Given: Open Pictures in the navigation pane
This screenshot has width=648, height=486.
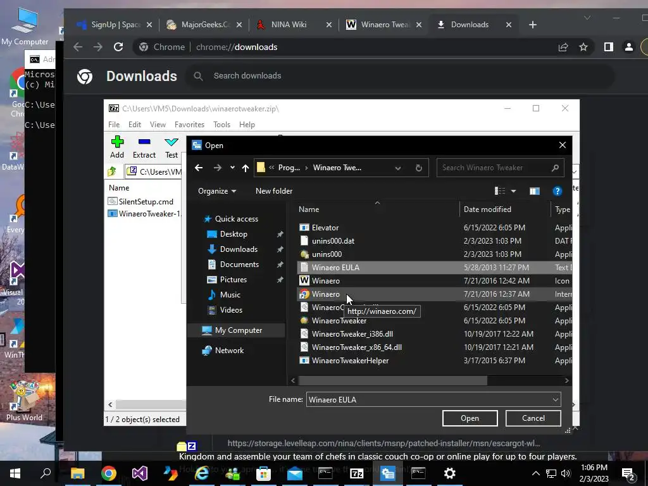Looking at the screenshot, I should [x=234, y=280].
